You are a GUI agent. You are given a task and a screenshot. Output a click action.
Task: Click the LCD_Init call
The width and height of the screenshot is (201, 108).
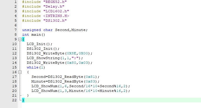[36, 44]
